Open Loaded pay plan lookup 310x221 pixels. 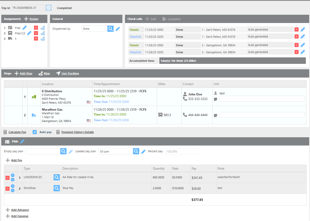136,151
